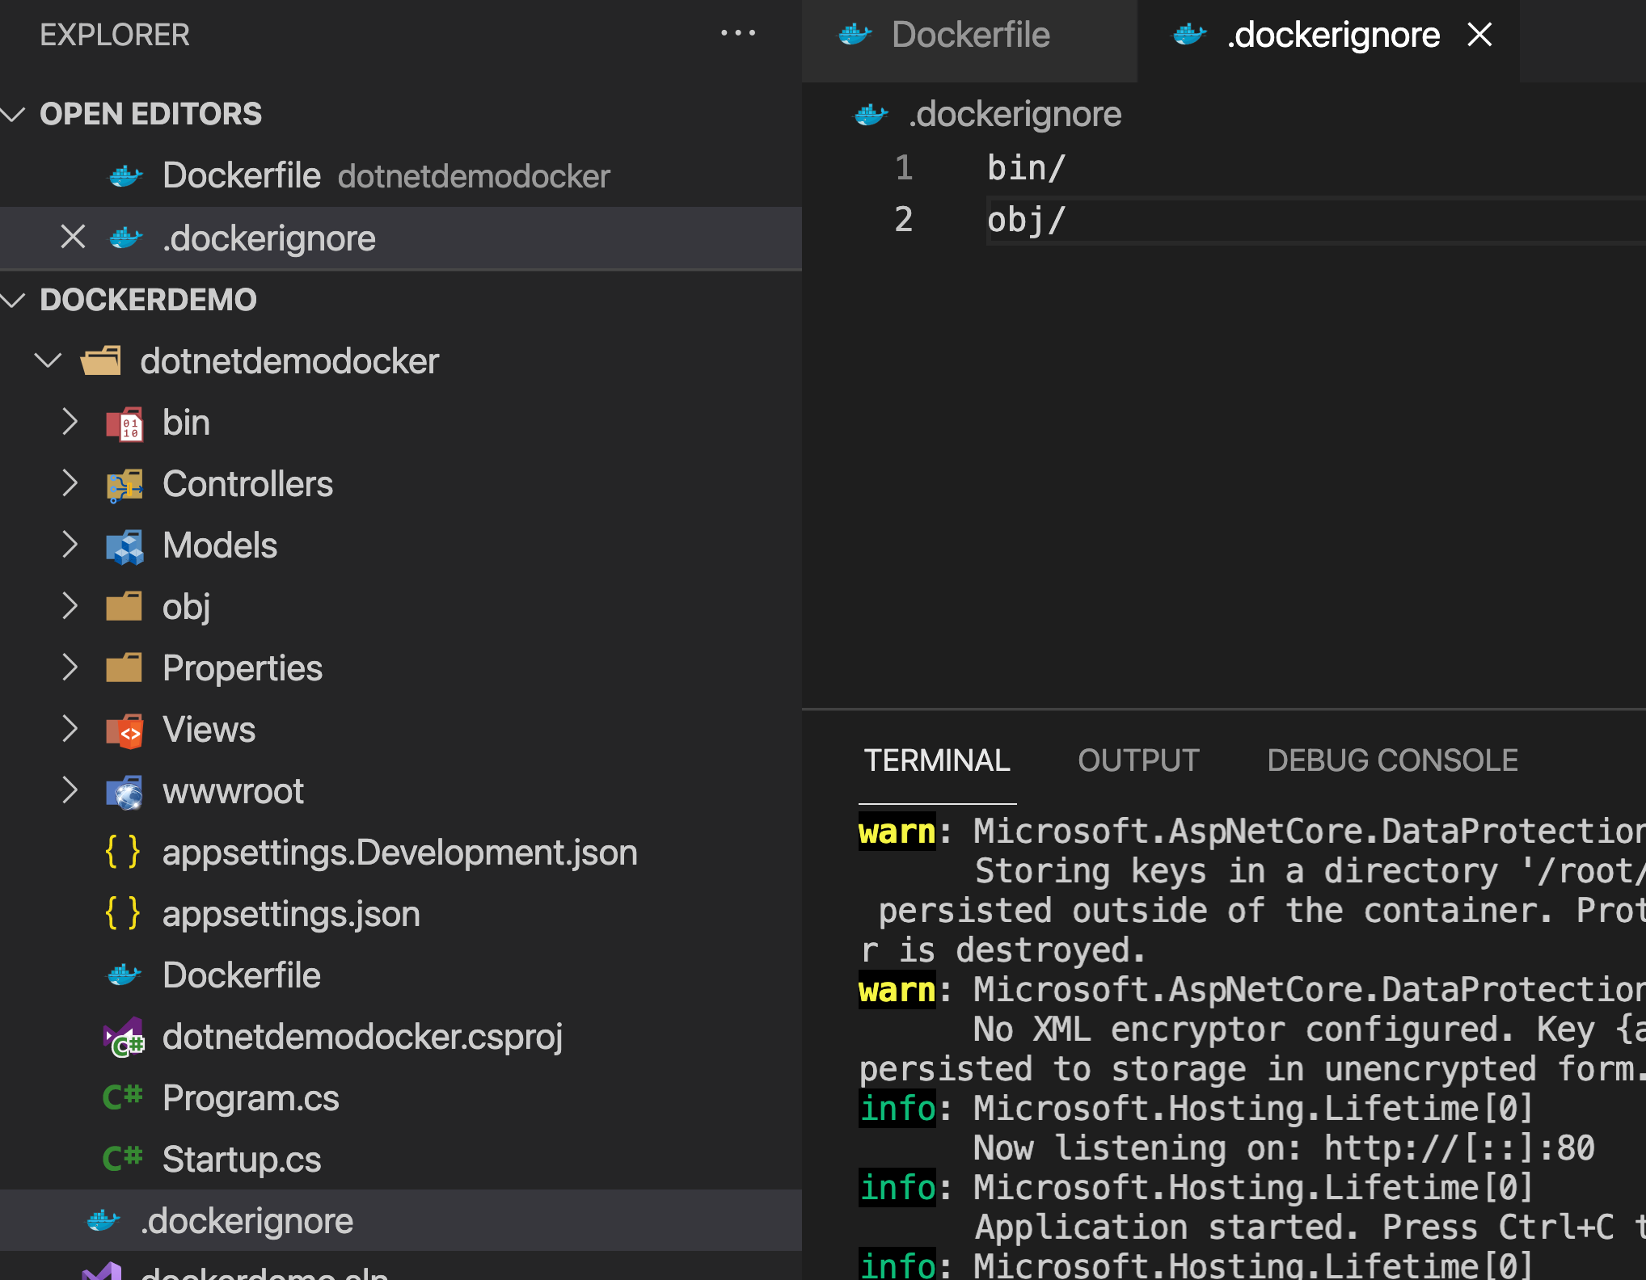Collapse the OPEN EDITORS section
This screenshot has width=1646, height=1280.
(x=12, y=114)
